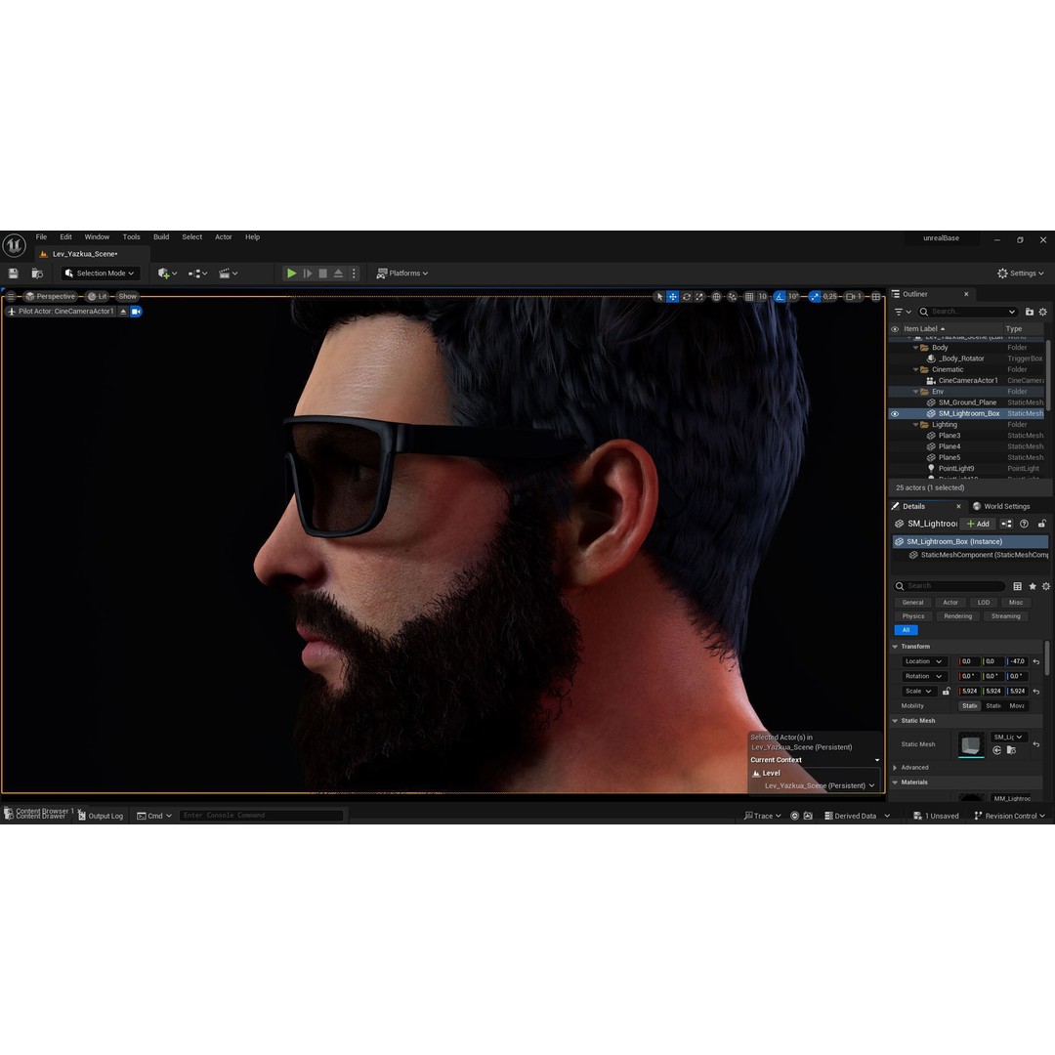Save the current level with the floppy icon

[14, 274]
